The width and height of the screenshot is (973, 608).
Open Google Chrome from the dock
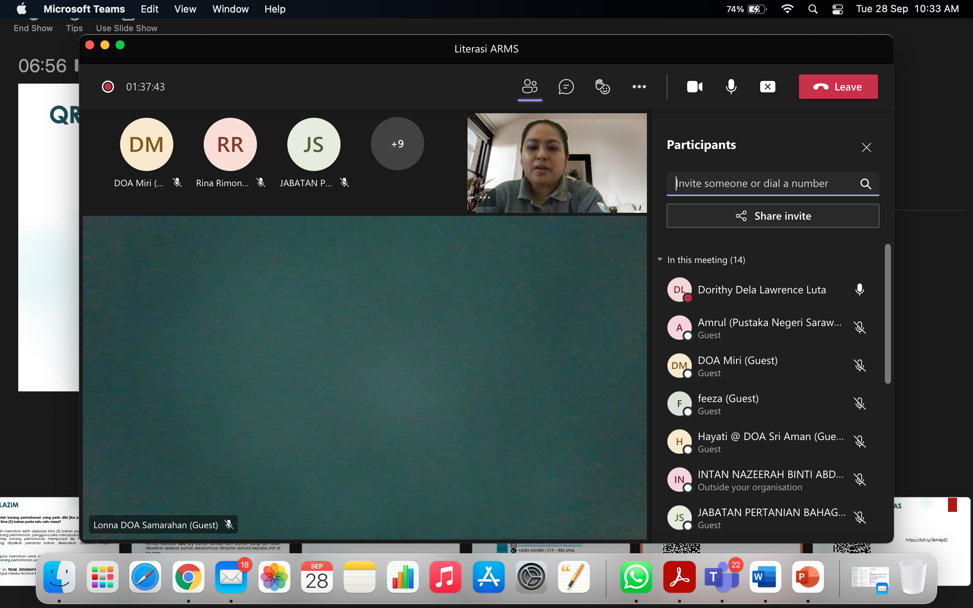click(x=188, y=576)
